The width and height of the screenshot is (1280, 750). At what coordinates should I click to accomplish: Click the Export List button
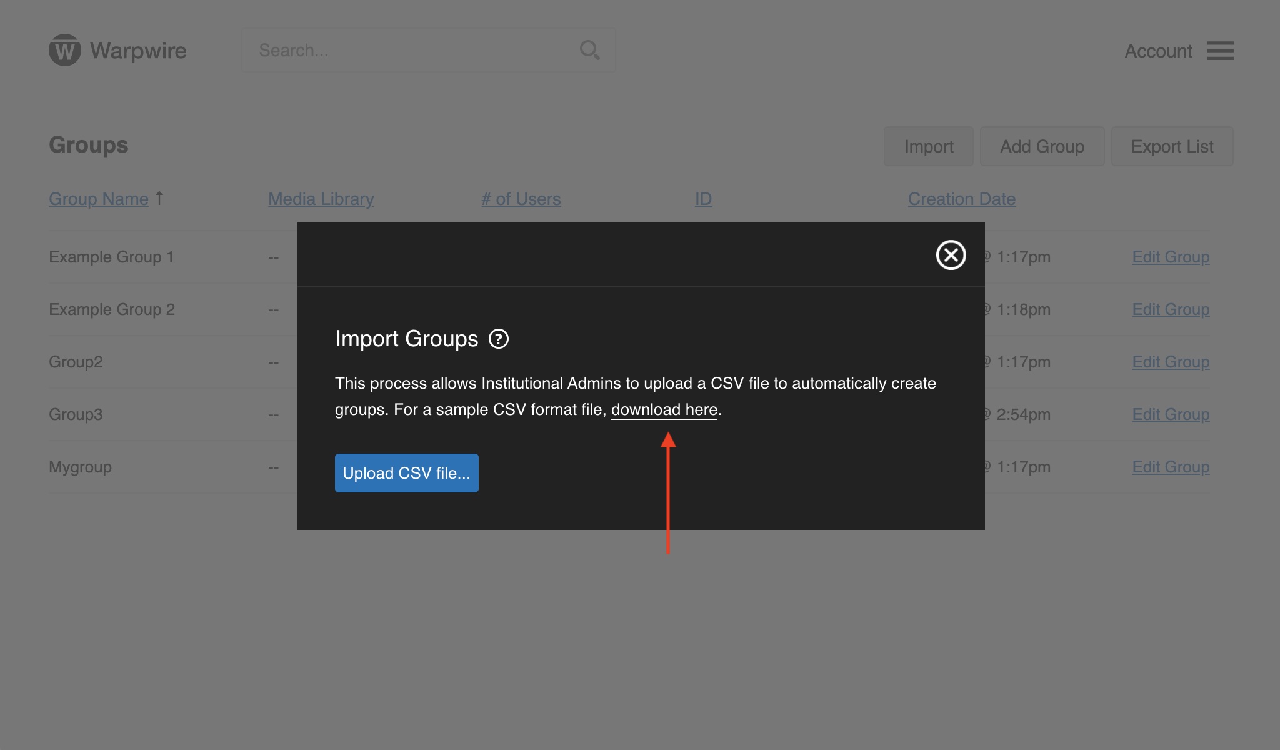1172,146
